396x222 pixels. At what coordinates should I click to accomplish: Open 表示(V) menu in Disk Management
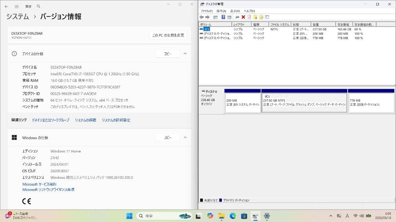(x=235, y=11)
